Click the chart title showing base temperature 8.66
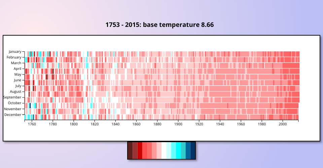The height and width of the screenshot is (168, 323). point(159,25)
